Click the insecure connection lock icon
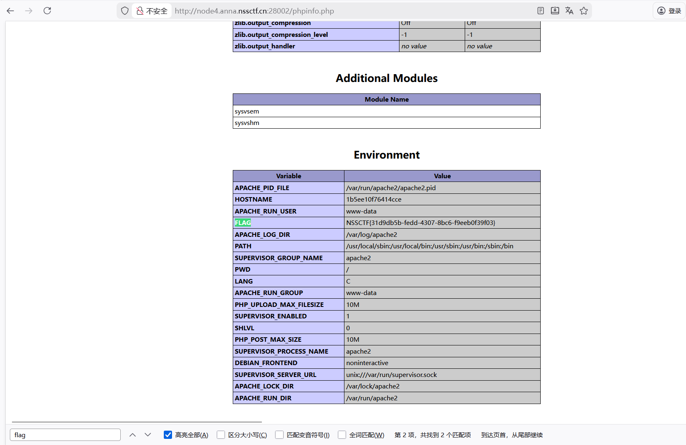 point(140,11)
